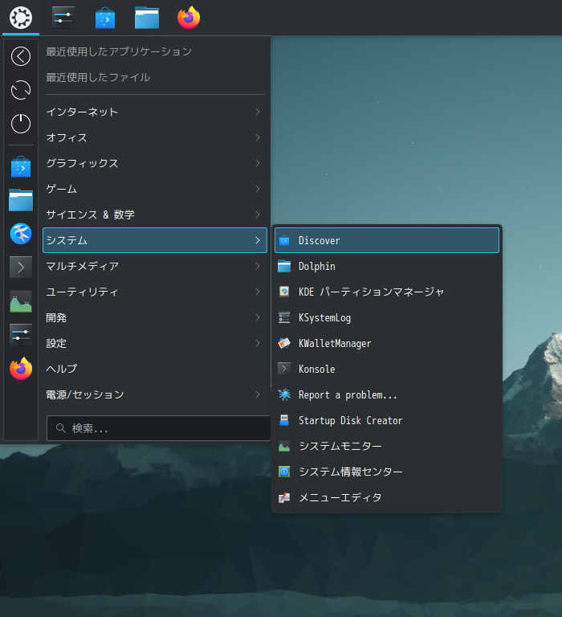Image resolution: width=562 pixels, height=617 pixels.
Task: Launch Firefox favorite in launcher sidebar
Action: click(21, 369)
